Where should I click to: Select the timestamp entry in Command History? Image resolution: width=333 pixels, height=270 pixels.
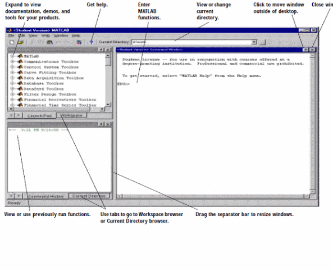(38, 130)
